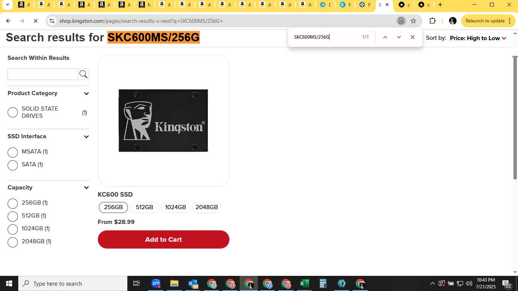This screenshot has width=518, height=291.
Task: Open the Kingston SSD product image
Action: pyautogui.click(x=163, y=120)
